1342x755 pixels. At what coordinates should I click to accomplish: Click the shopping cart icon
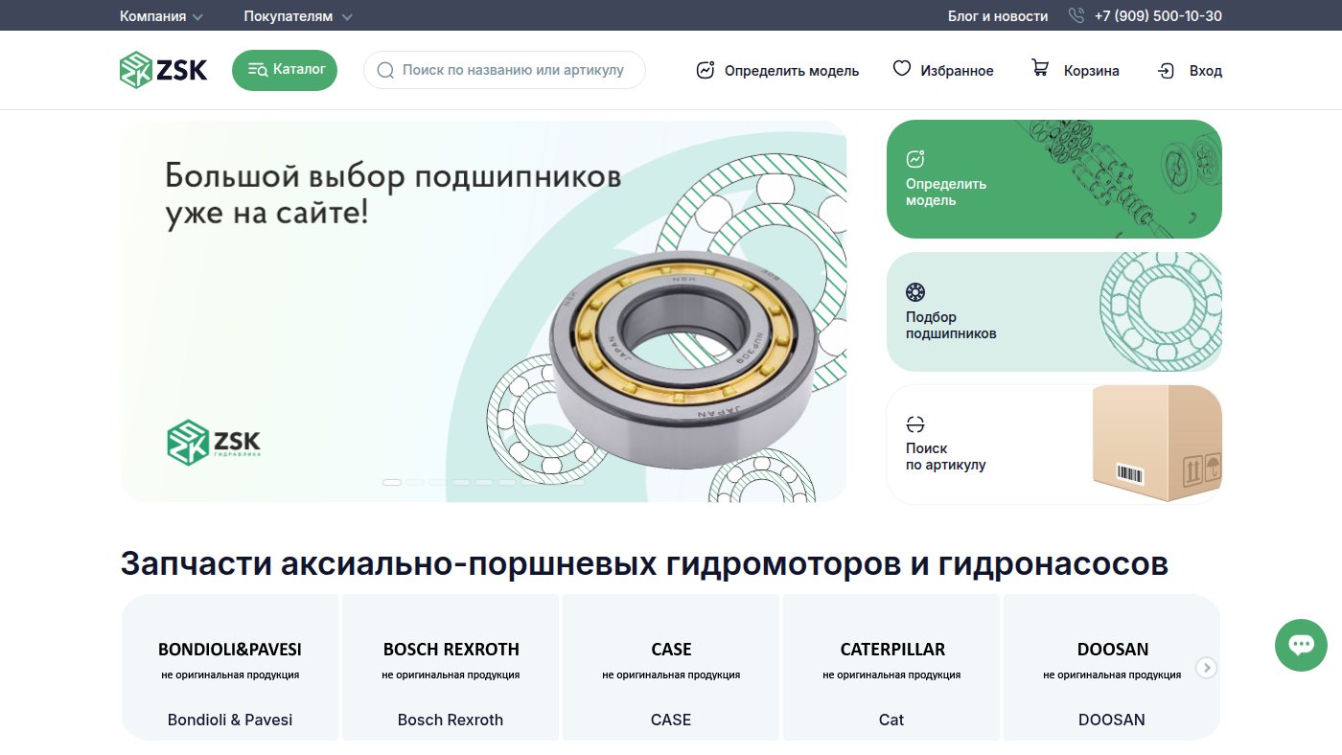point(1040,68)
